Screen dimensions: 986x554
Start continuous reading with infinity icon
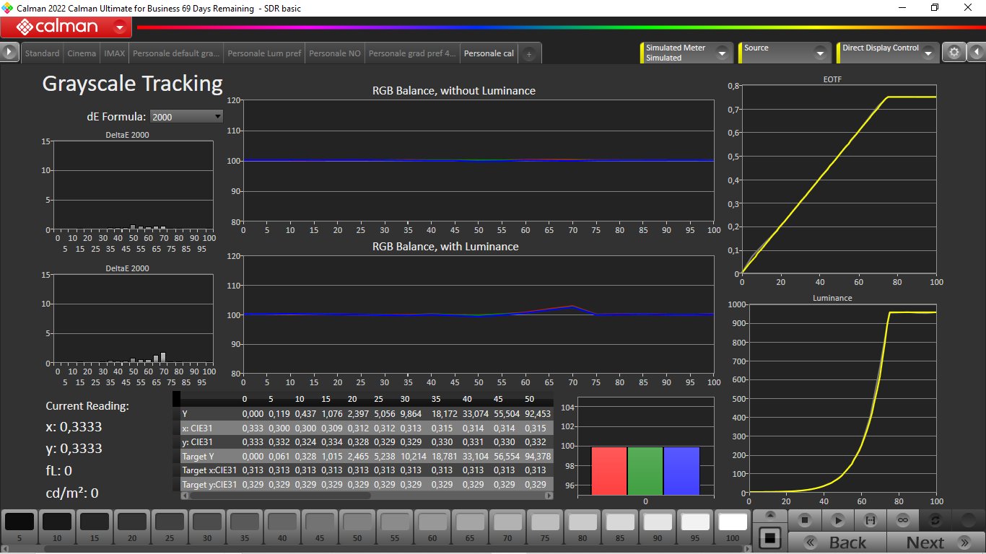[902, 519]
